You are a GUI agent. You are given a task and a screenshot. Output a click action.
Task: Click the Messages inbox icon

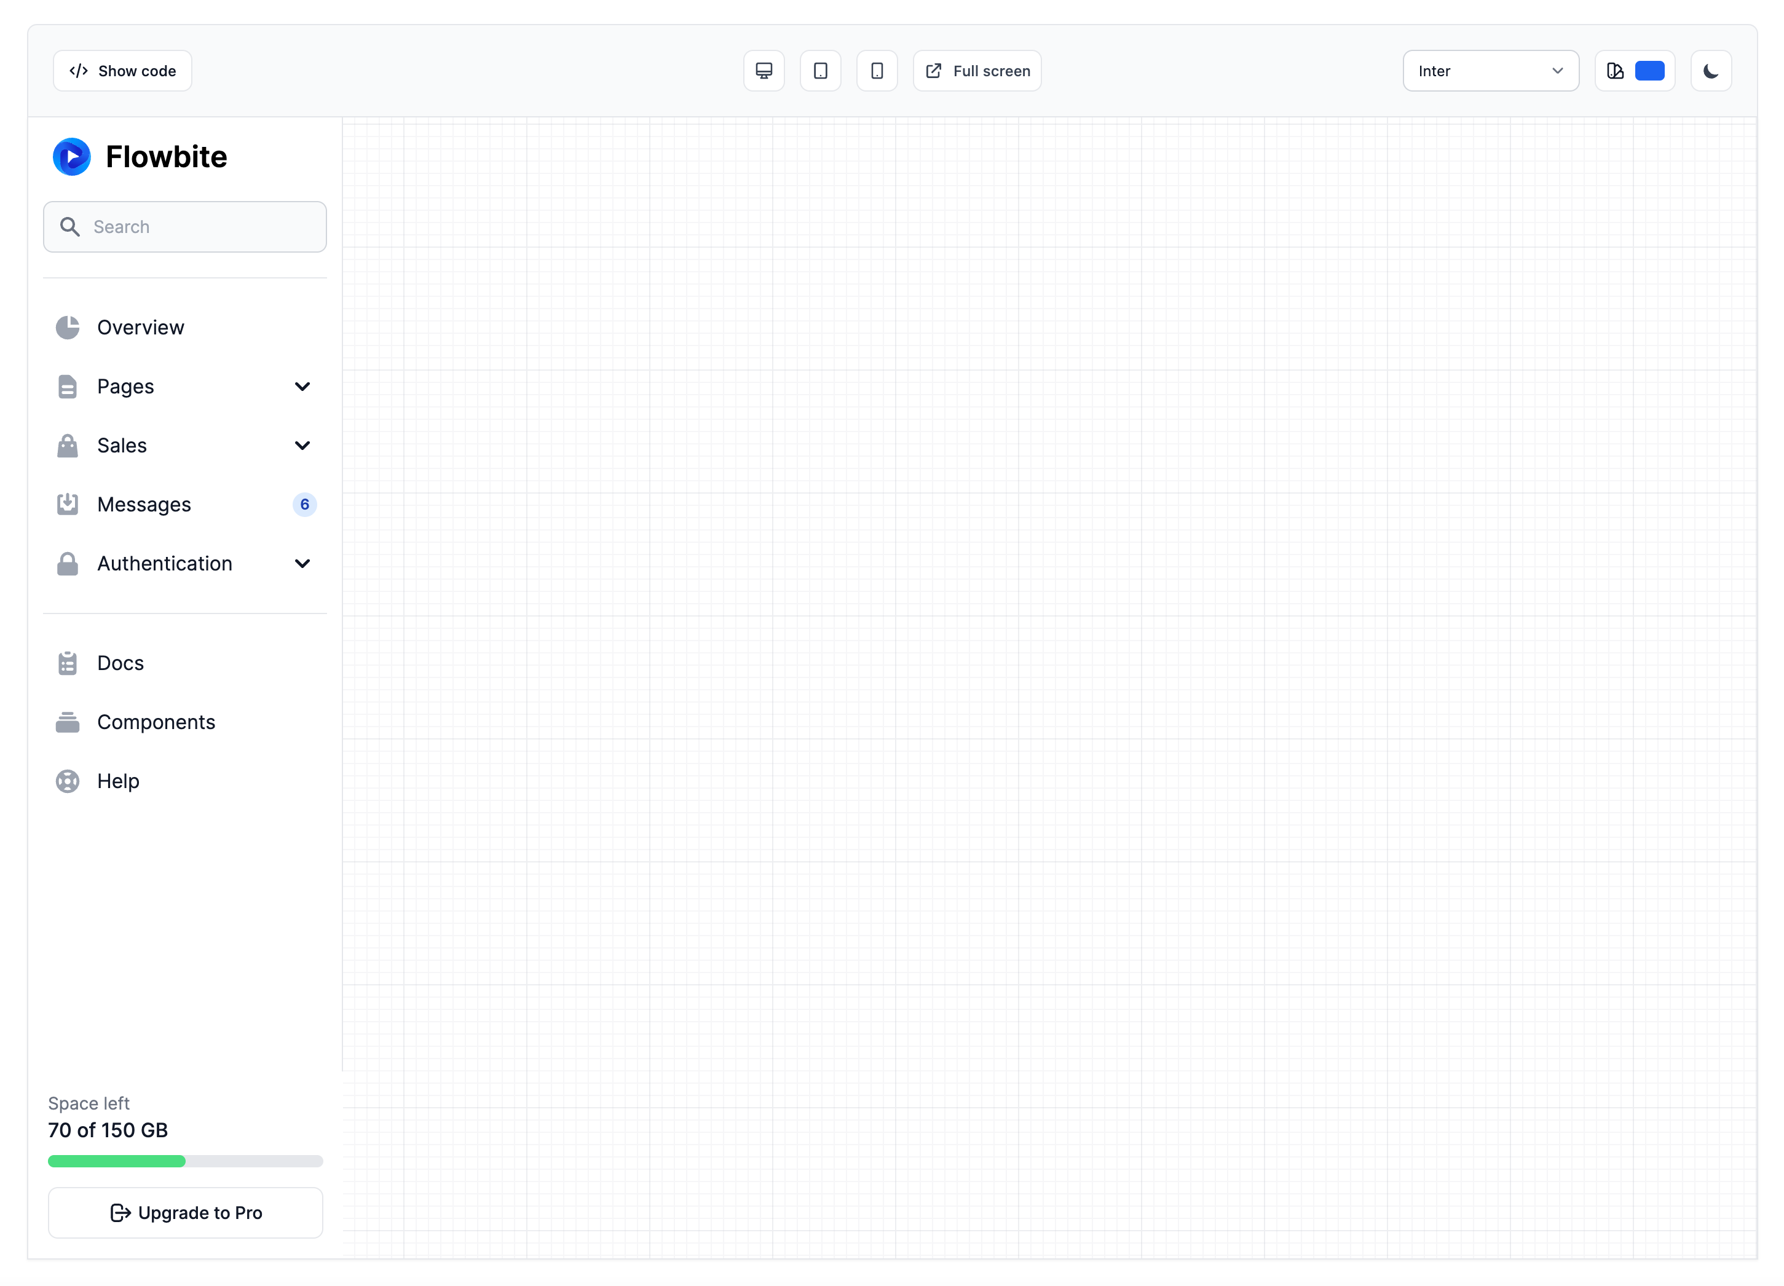tap(68, 504)
